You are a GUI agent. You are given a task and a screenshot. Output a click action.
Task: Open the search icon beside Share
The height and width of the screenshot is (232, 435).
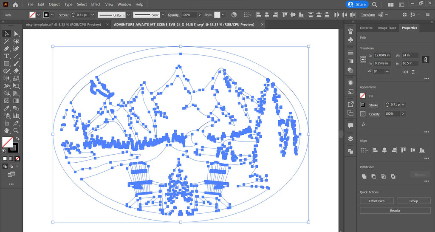375,4
